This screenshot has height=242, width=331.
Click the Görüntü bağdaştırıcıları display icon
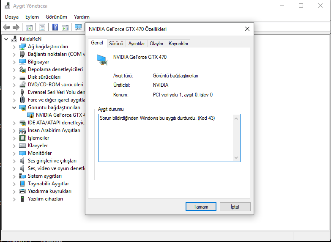click(22, 107)
